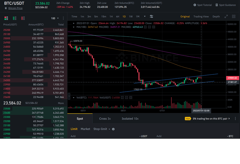Select the 1m interval
Image resolution: width=240 pixels, height=164 pixels.
pos(82,16)
